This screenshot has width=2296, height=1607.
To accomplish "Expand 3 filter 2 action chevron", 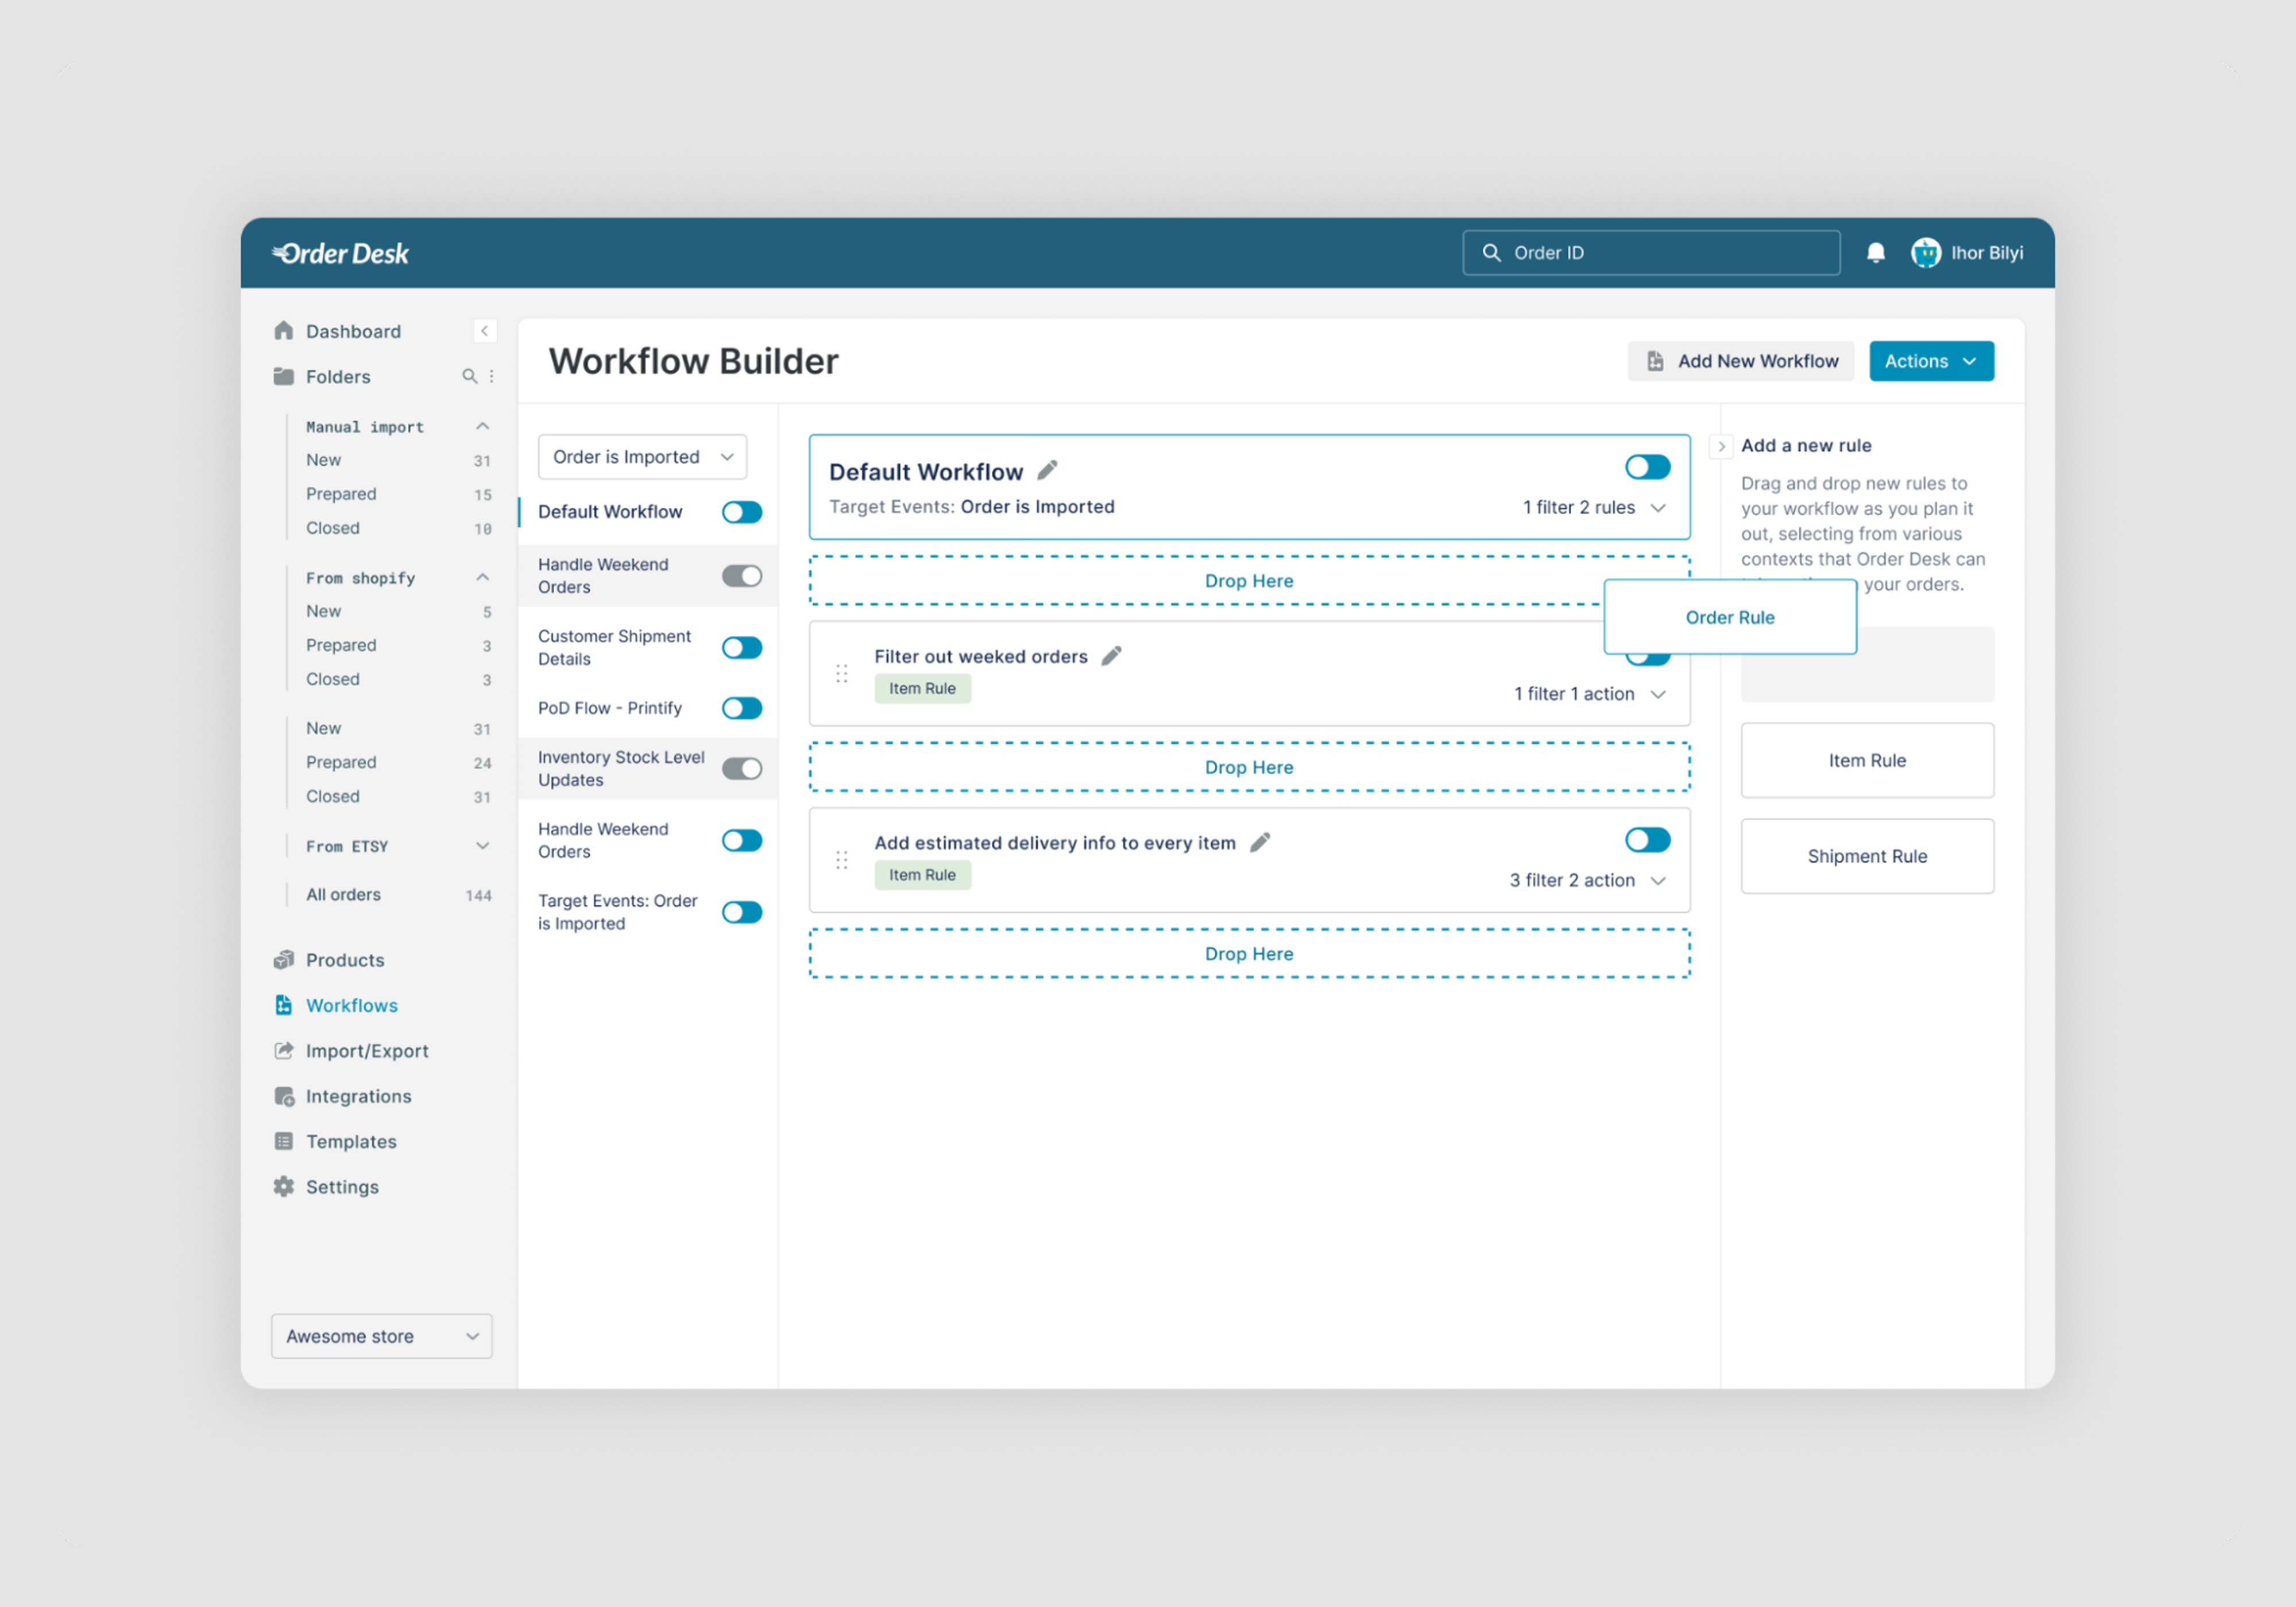I will pyautogui.click(x=1658, y=880).
